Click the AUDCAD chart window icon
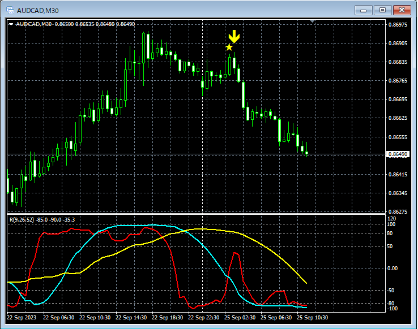Screen dimensions: 418x329 (x=10, y=10)
